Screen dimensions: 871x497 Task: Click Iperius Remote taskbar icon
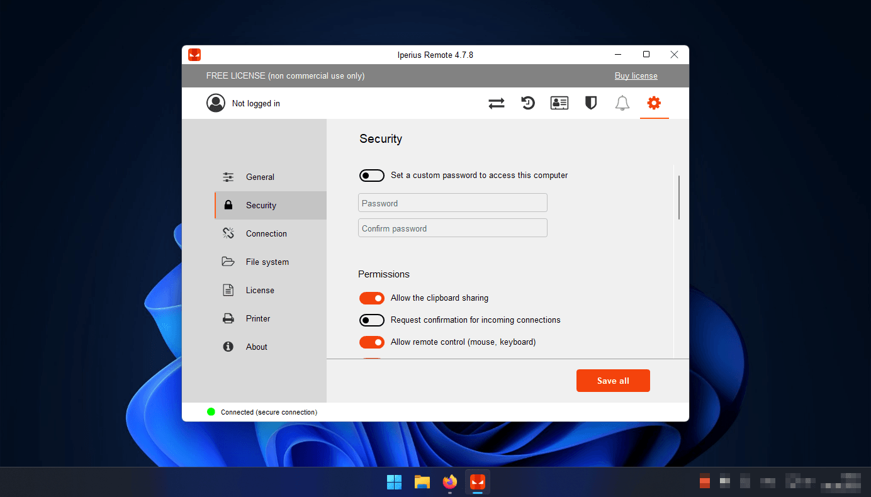(x=478, y=482)
